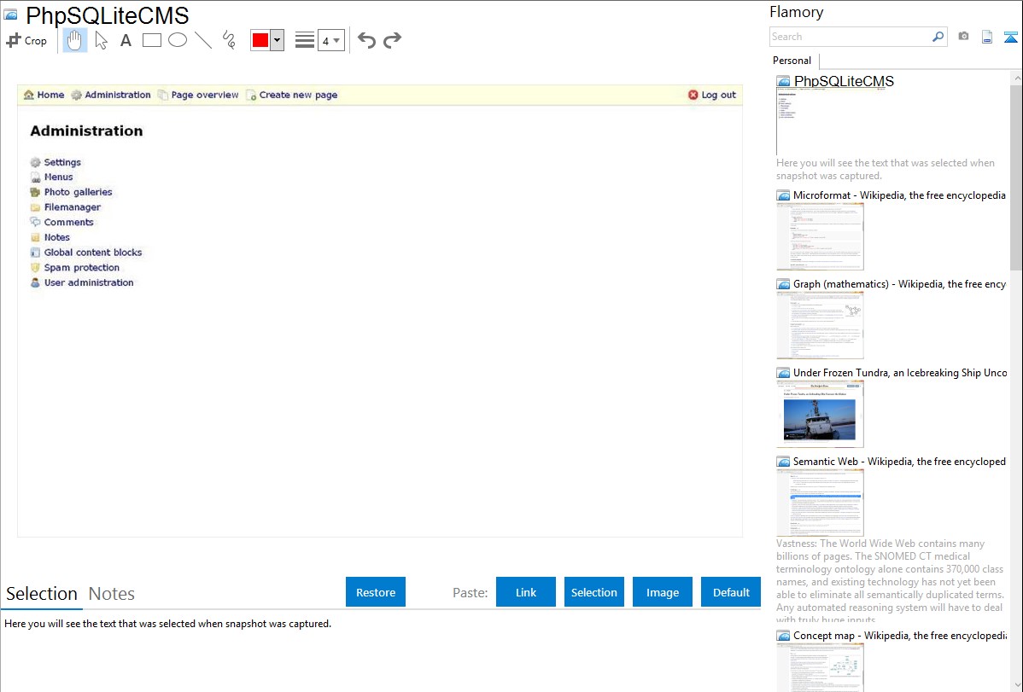This screenshot has width=1023, height=692.
Task: Click the Default paste button
Action: 731,592
